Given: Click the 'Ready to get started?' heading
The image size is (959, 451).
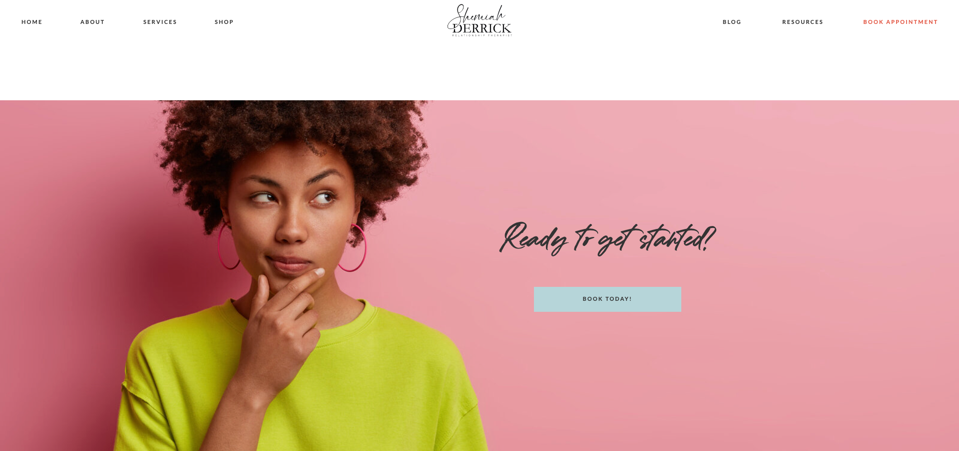Looking at the screenshot, I should (607, 238).
